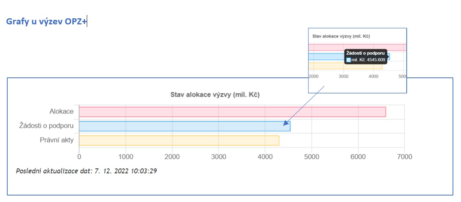
Task: Click the small inset chart title
Action: point(341,36)
